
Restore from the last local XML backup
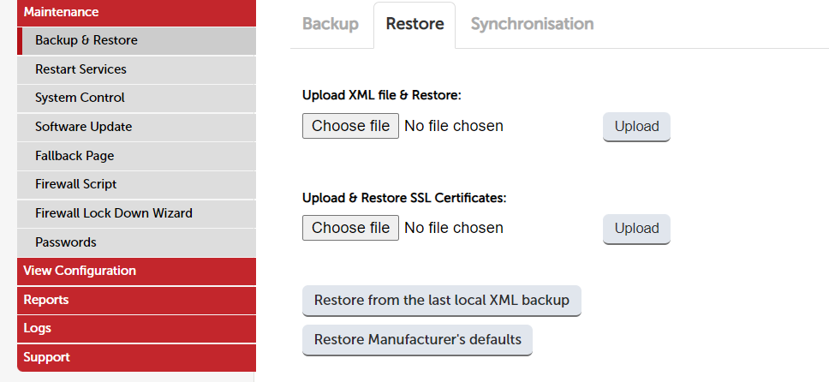tap(441, 301)
